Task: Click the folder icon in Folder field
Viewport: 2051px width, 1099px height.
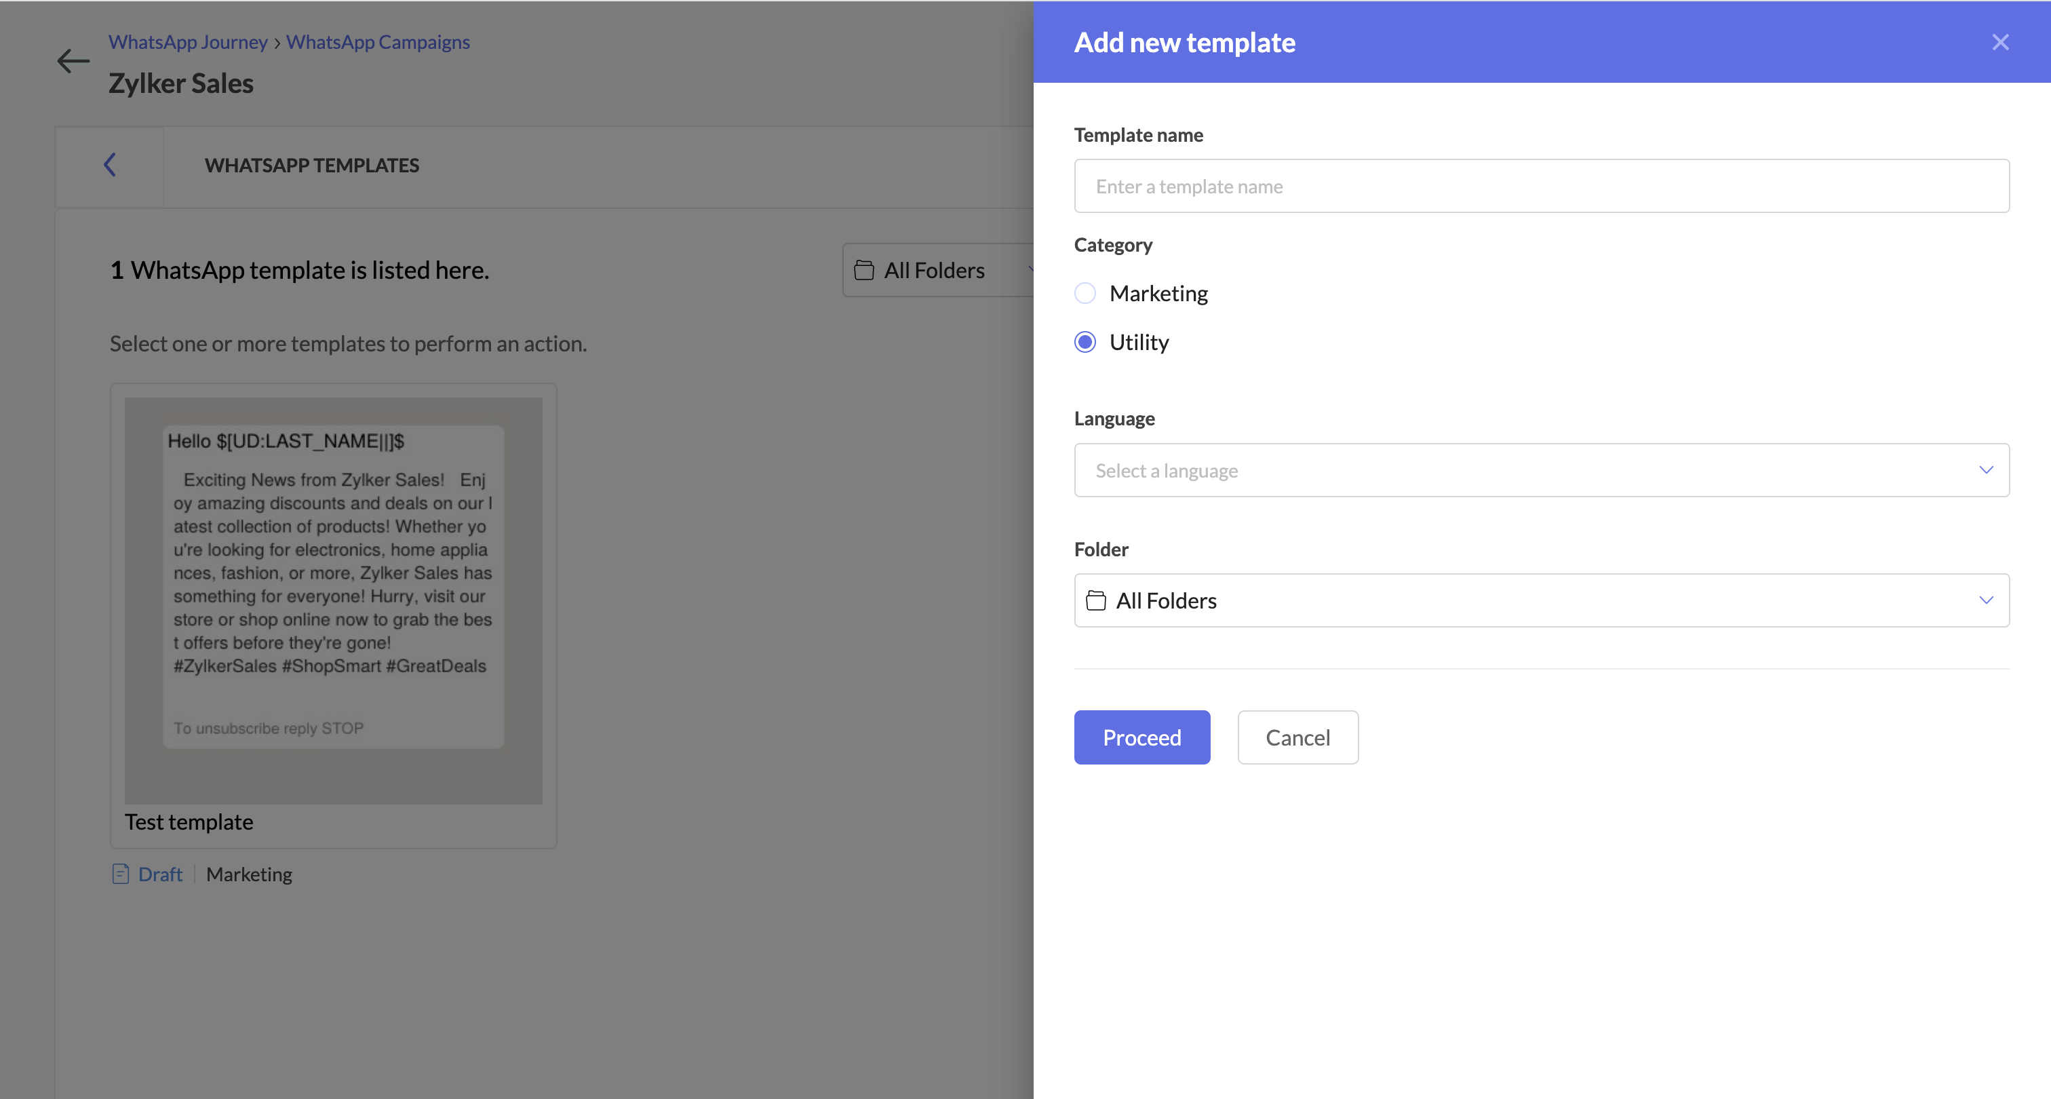Action: point(1096,600)
